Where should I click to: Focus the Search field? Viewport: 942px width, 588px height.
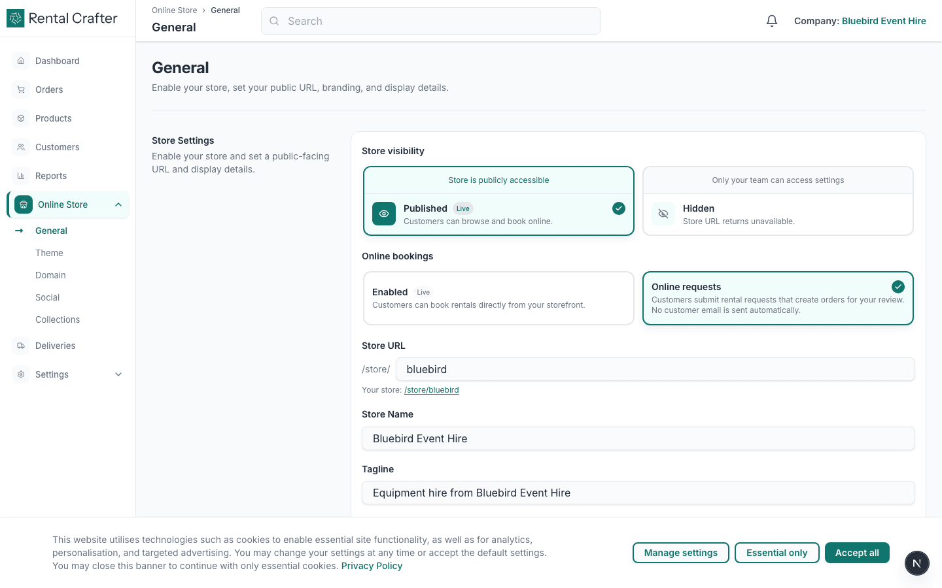[431, 21]
